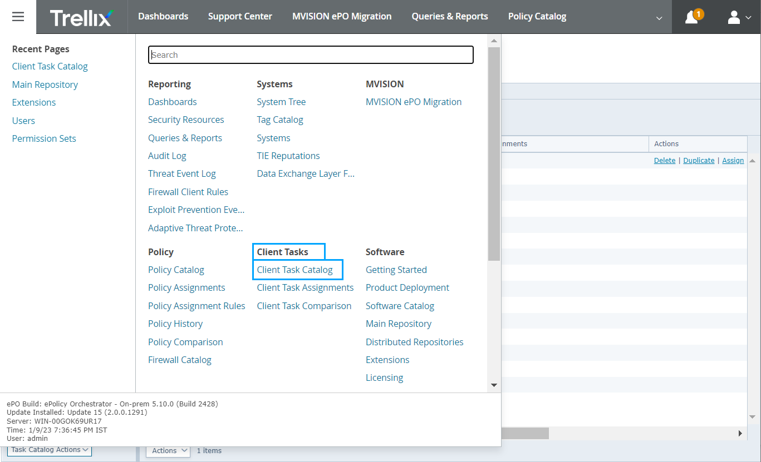The image size is (761, 462).
Task: Open Main Repository under Recent Pages
Action: point(45,85)
